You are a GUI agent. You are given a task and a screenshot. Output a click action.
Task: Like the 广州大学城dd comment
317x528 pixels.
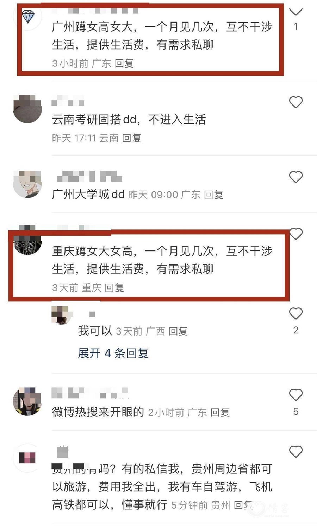(x=296, y=177)
